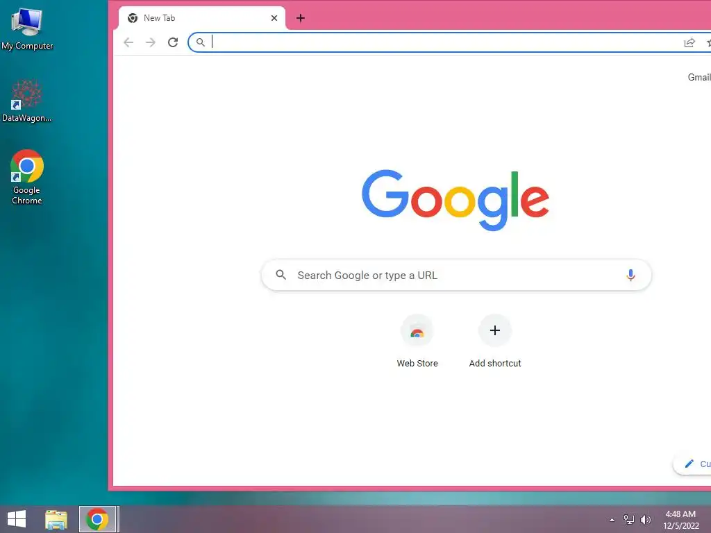Open the Gmail link
Image resolution: width=711 pixels, height=533 pixels.
[x=699, y=77]
